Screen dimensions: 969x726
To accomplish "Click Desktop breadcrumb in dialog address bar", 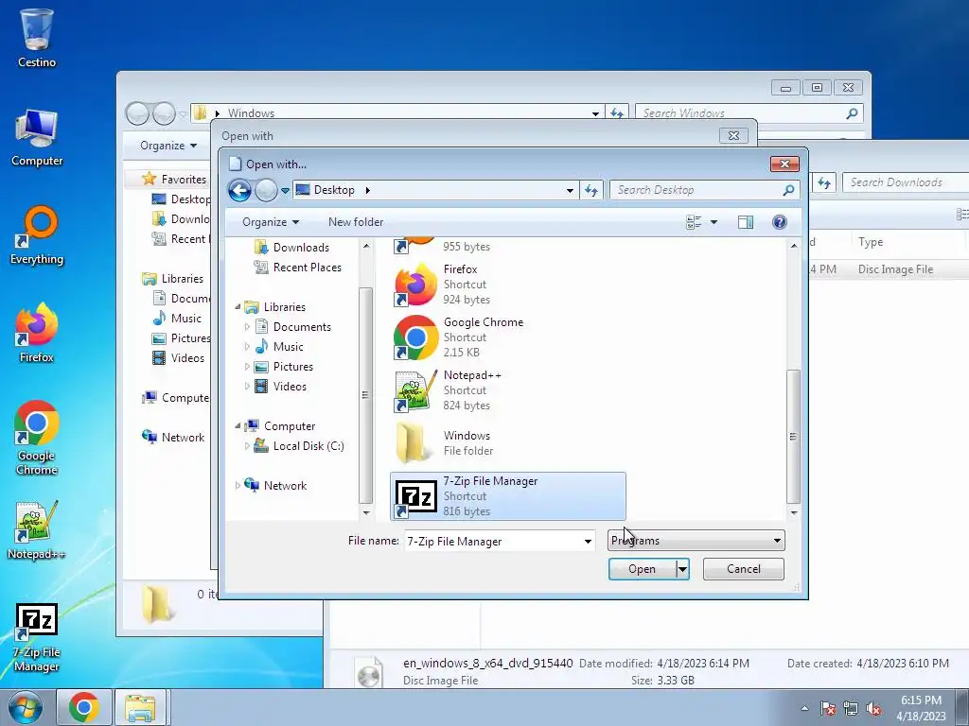I will pyautogui.click(x=334, y=190).
